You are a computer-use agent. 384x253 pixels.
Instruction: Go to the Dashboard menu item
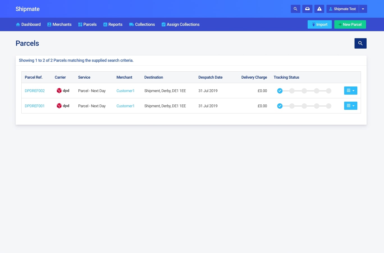(x=28, y=24)
